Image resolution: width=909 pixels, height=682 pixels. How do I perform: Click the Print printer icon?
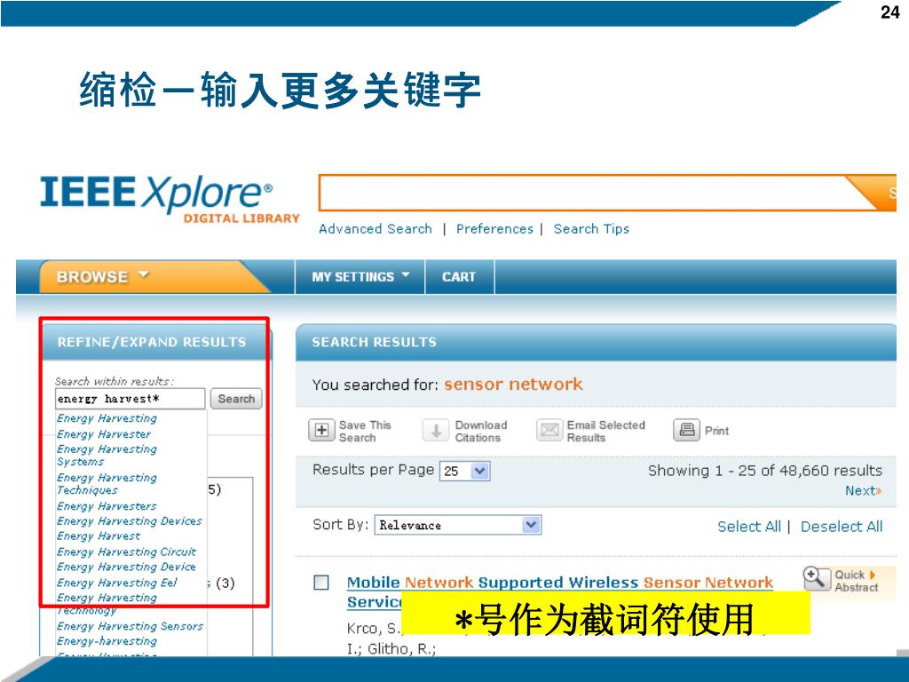686,431
